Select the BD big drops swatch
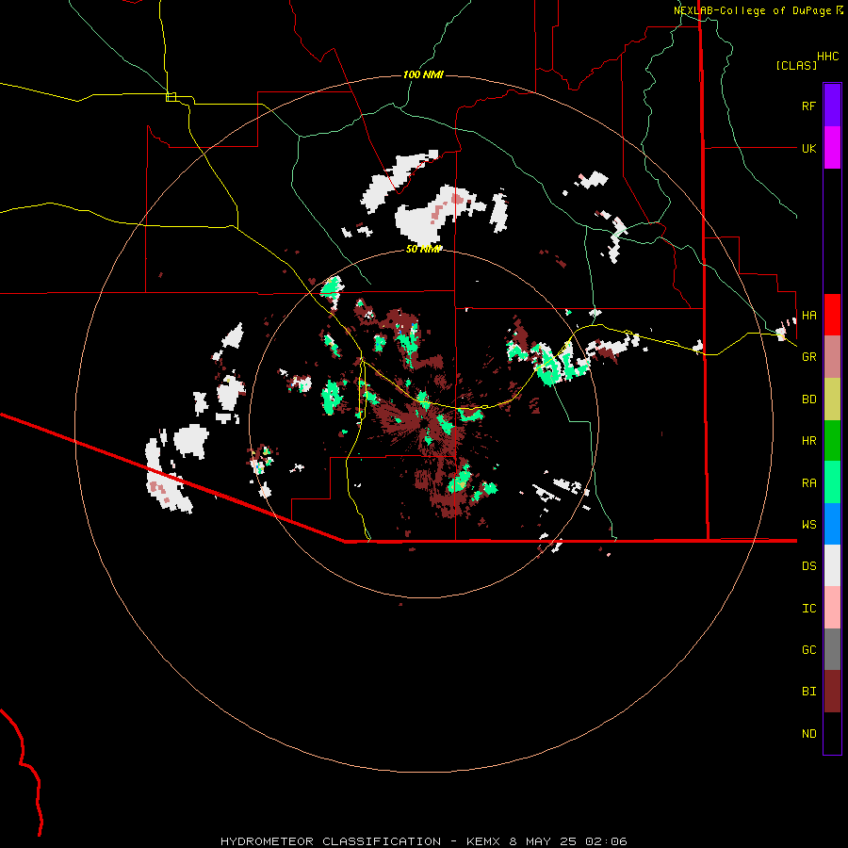 click(832, 399)
